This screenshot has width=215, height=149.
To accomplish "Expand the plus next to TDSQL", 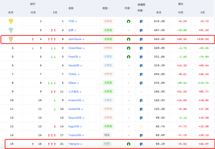I will [79, 74].
